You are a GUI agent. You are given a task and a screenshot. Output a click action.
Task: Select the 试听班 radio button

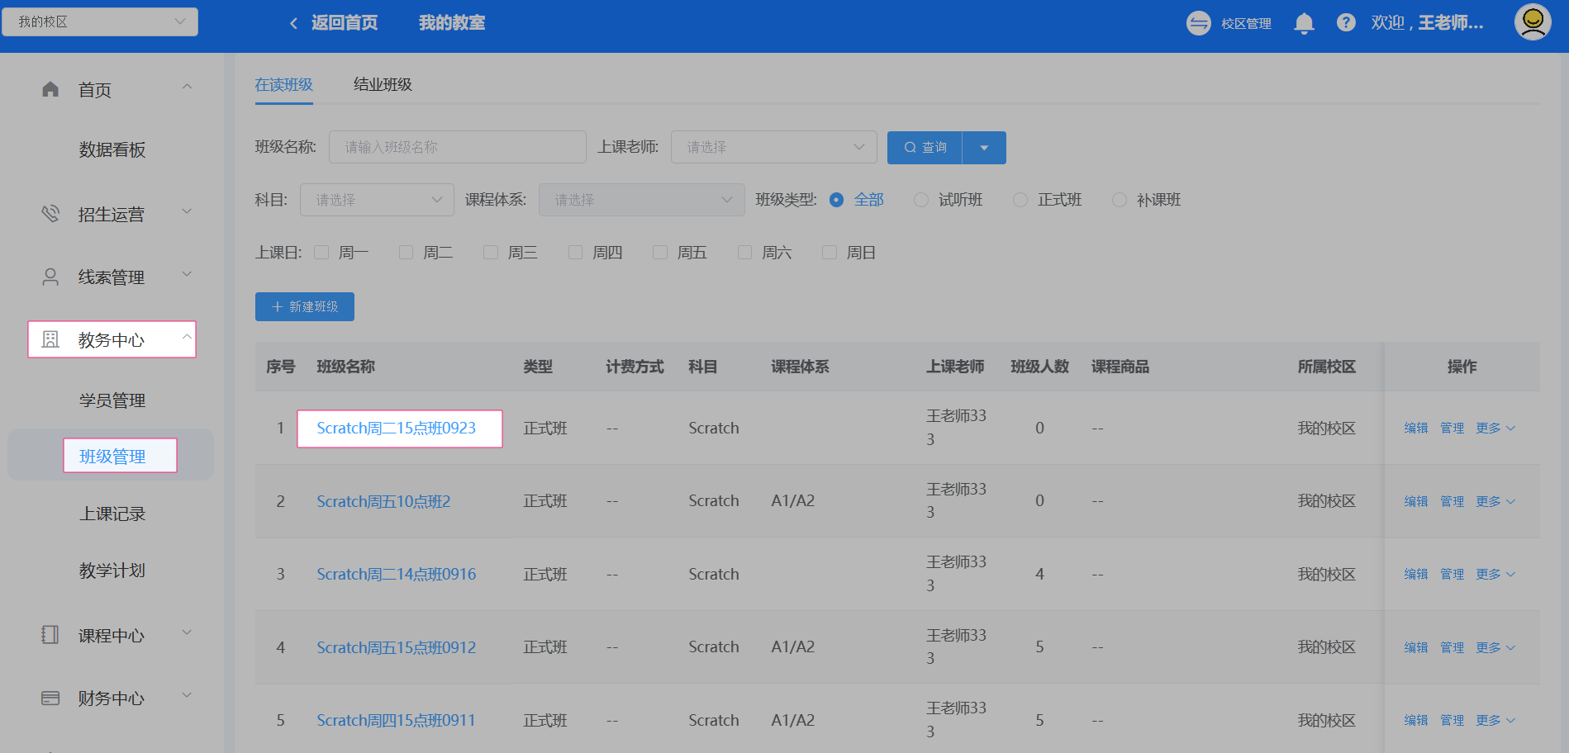point(921,200)
